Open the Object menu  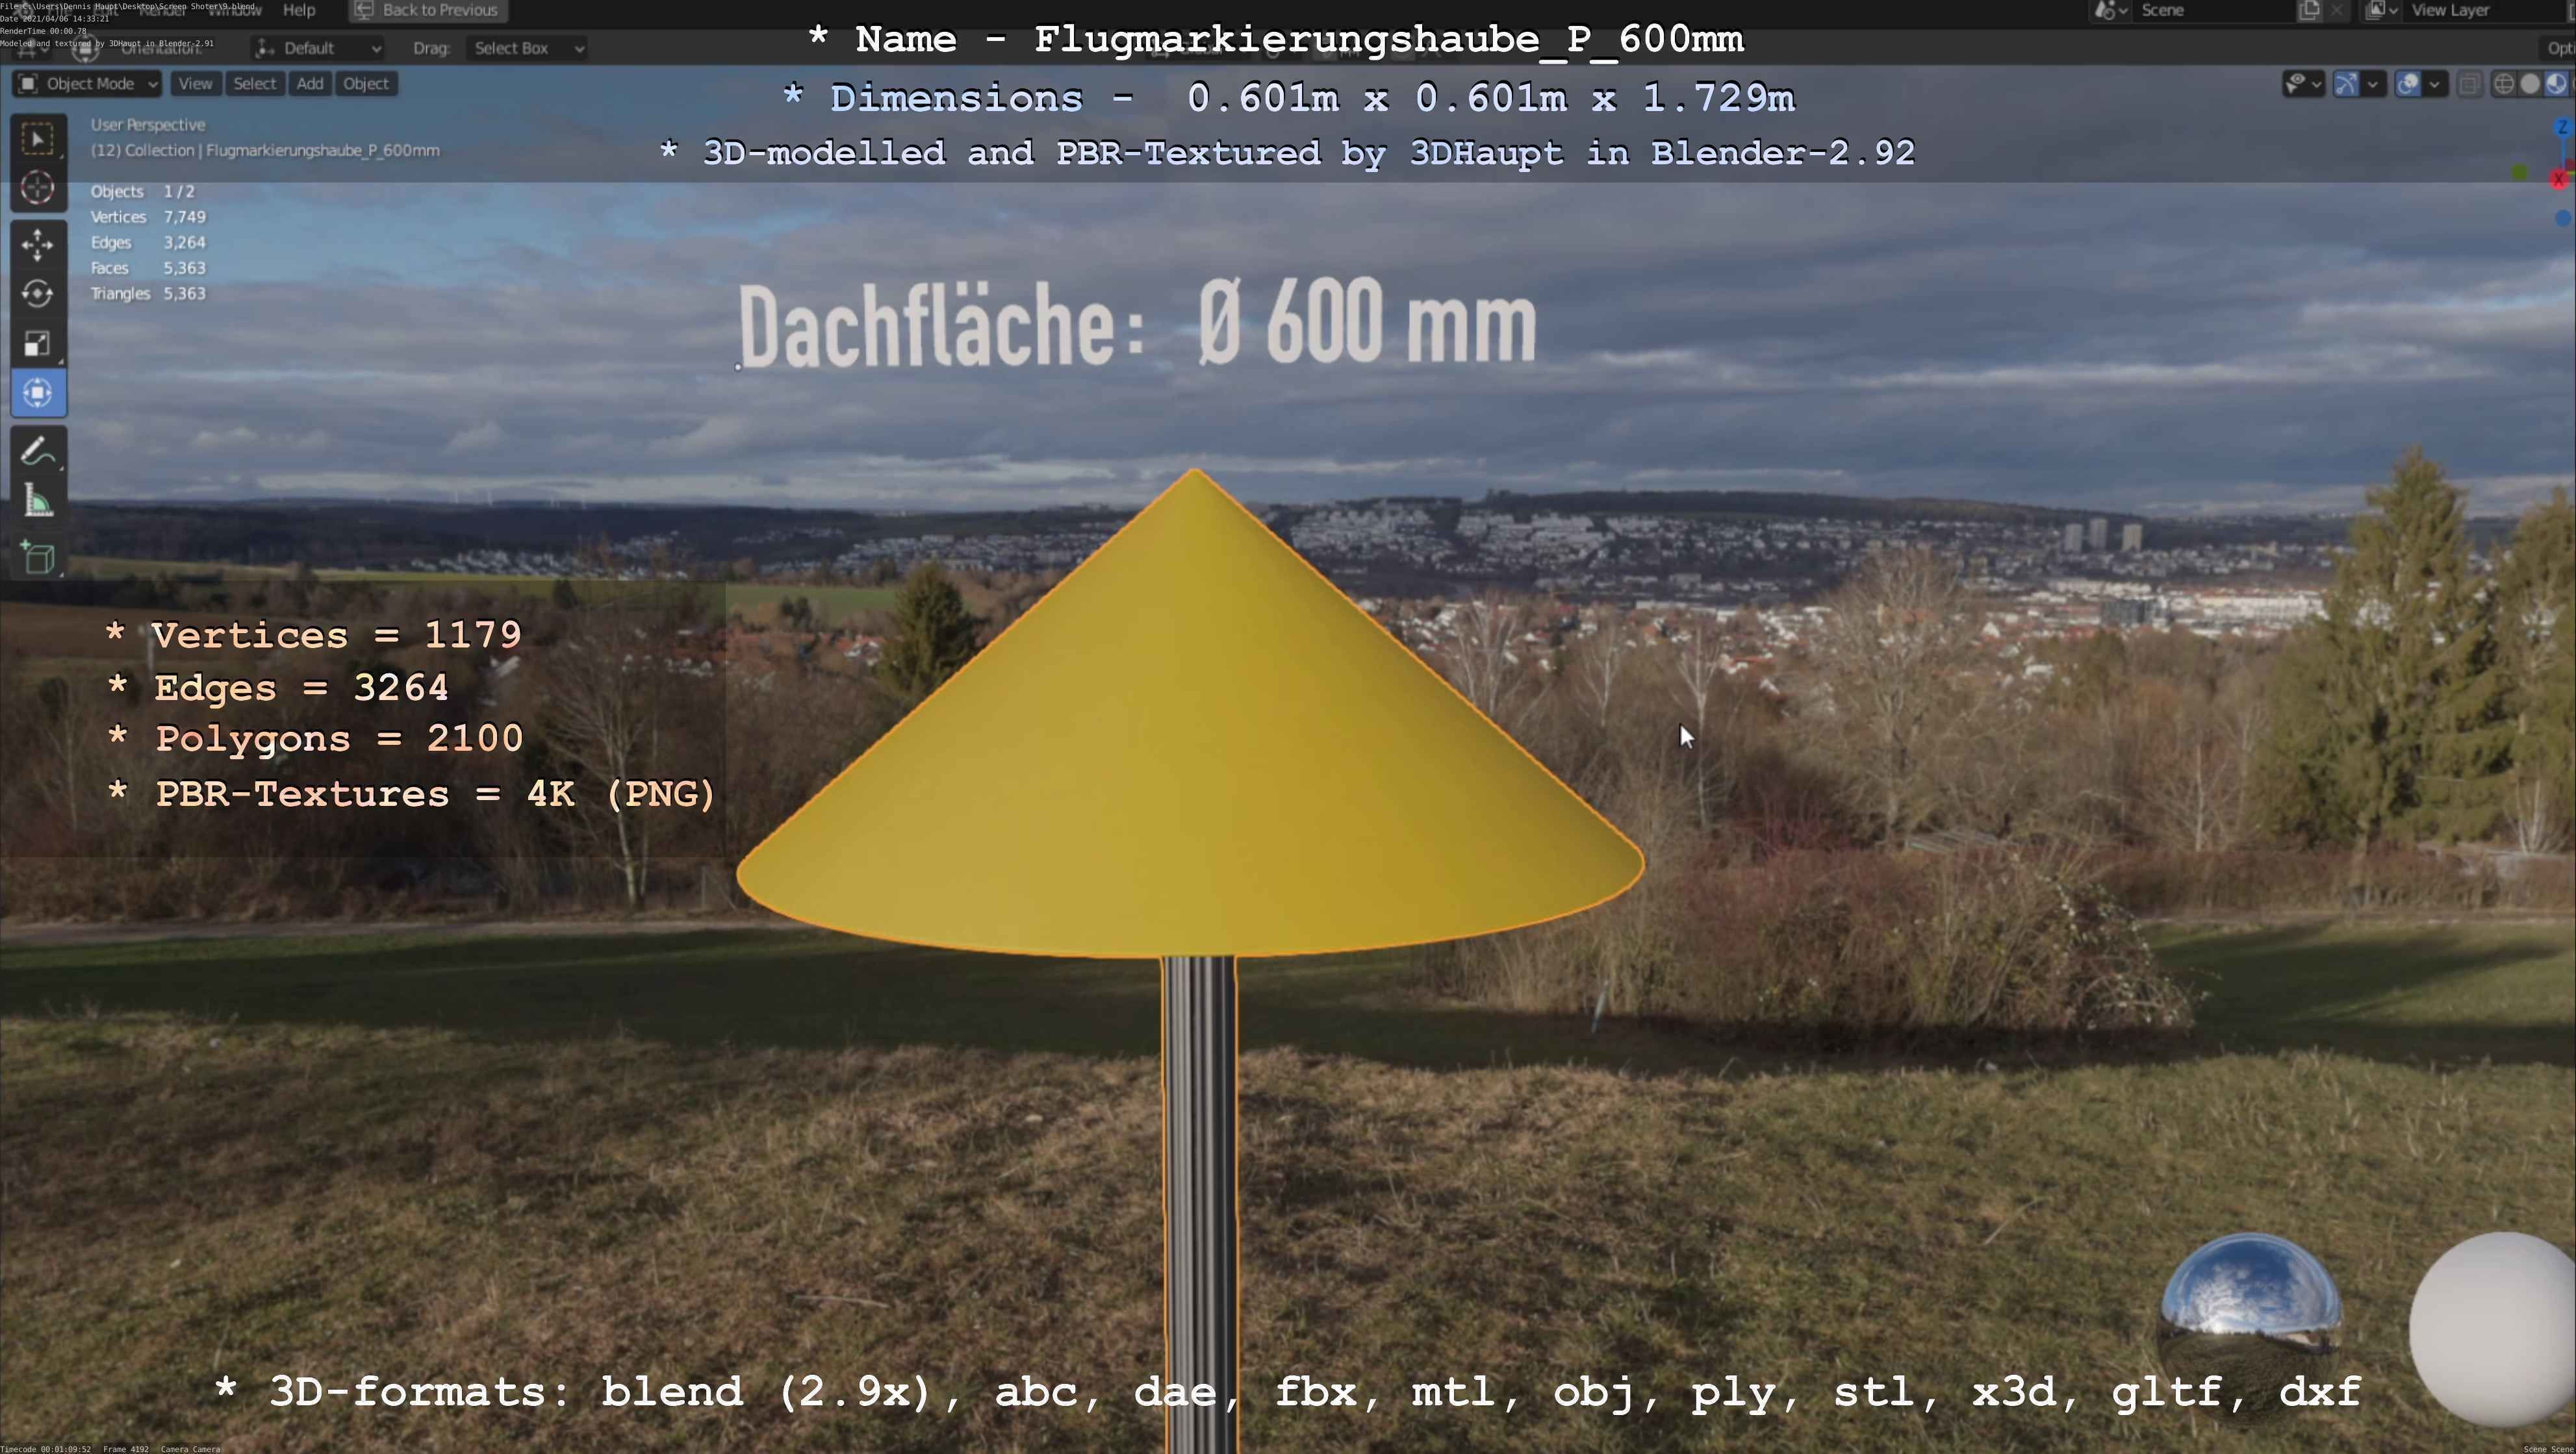tap(366, 84)
